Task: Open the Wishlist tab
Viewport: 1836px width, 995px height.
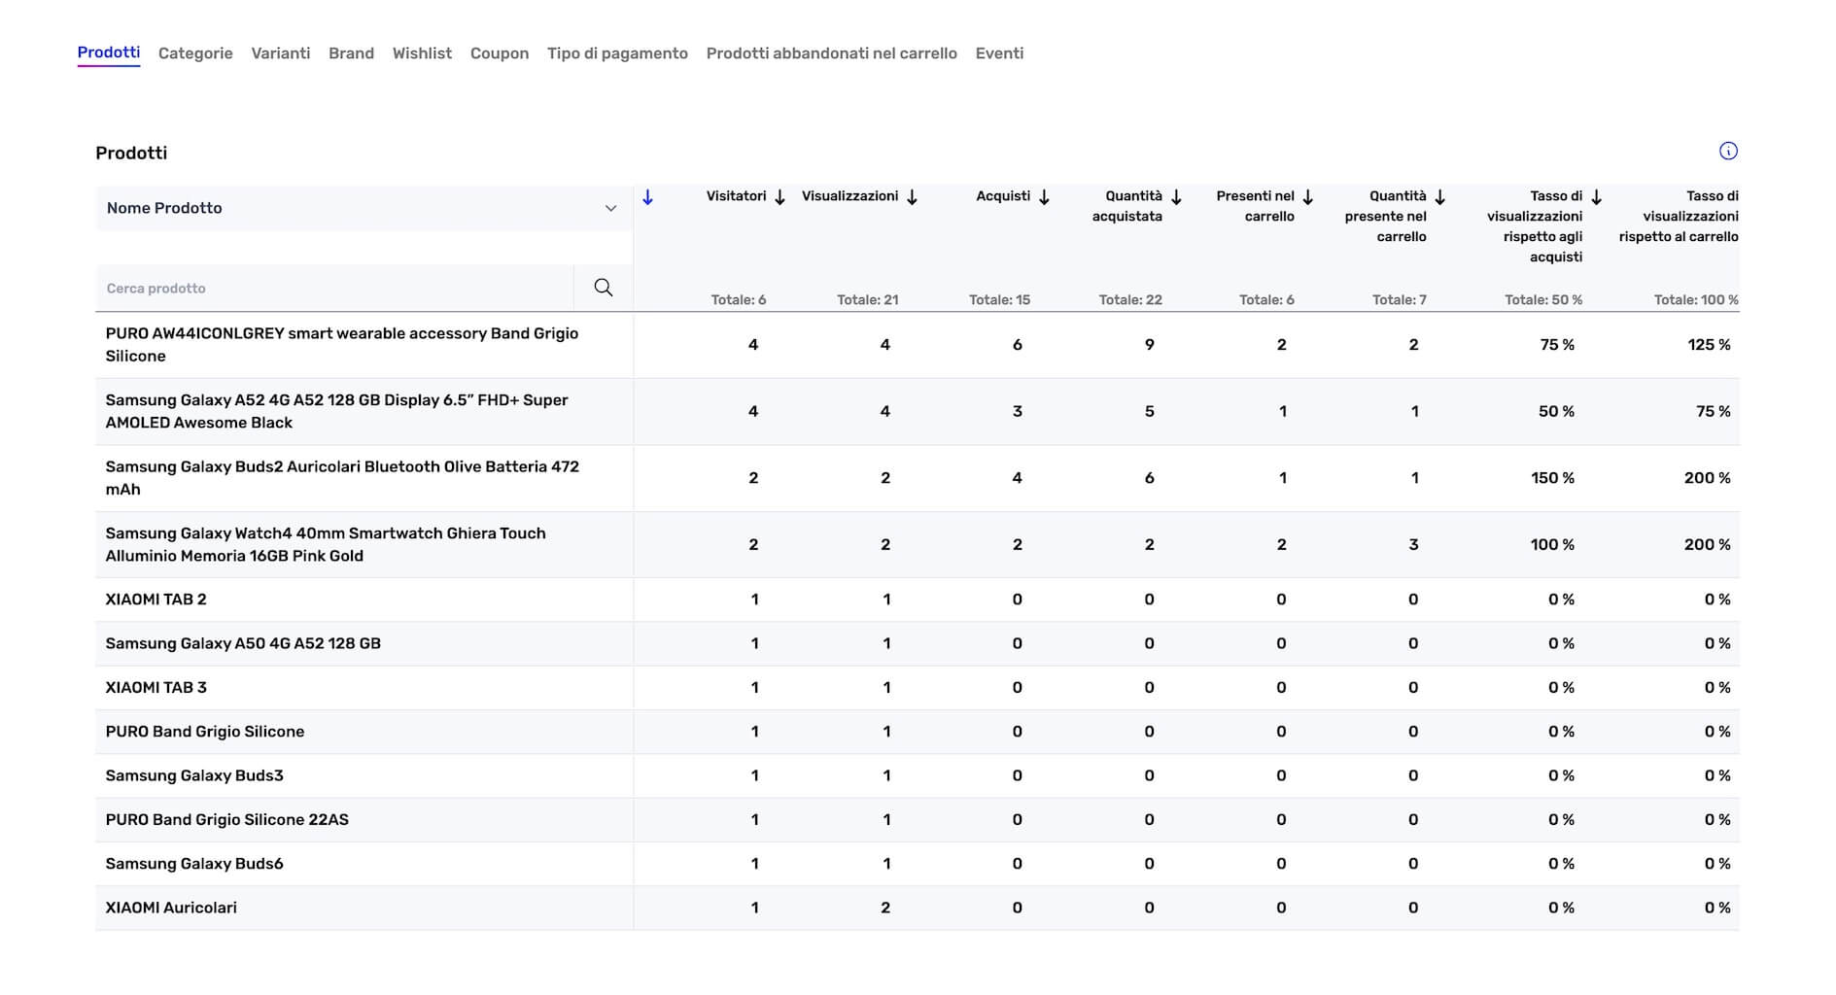Action: (422, 53)
